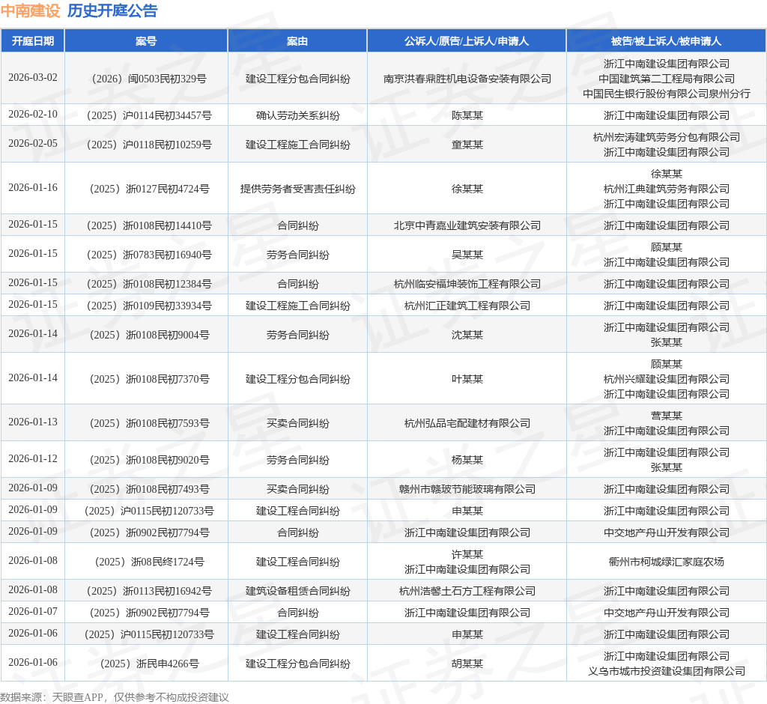Viewport: 767px width, 704px height.
Task: Click case number (2025)浙0108民初9004号
Action: (x=149, y=335)
